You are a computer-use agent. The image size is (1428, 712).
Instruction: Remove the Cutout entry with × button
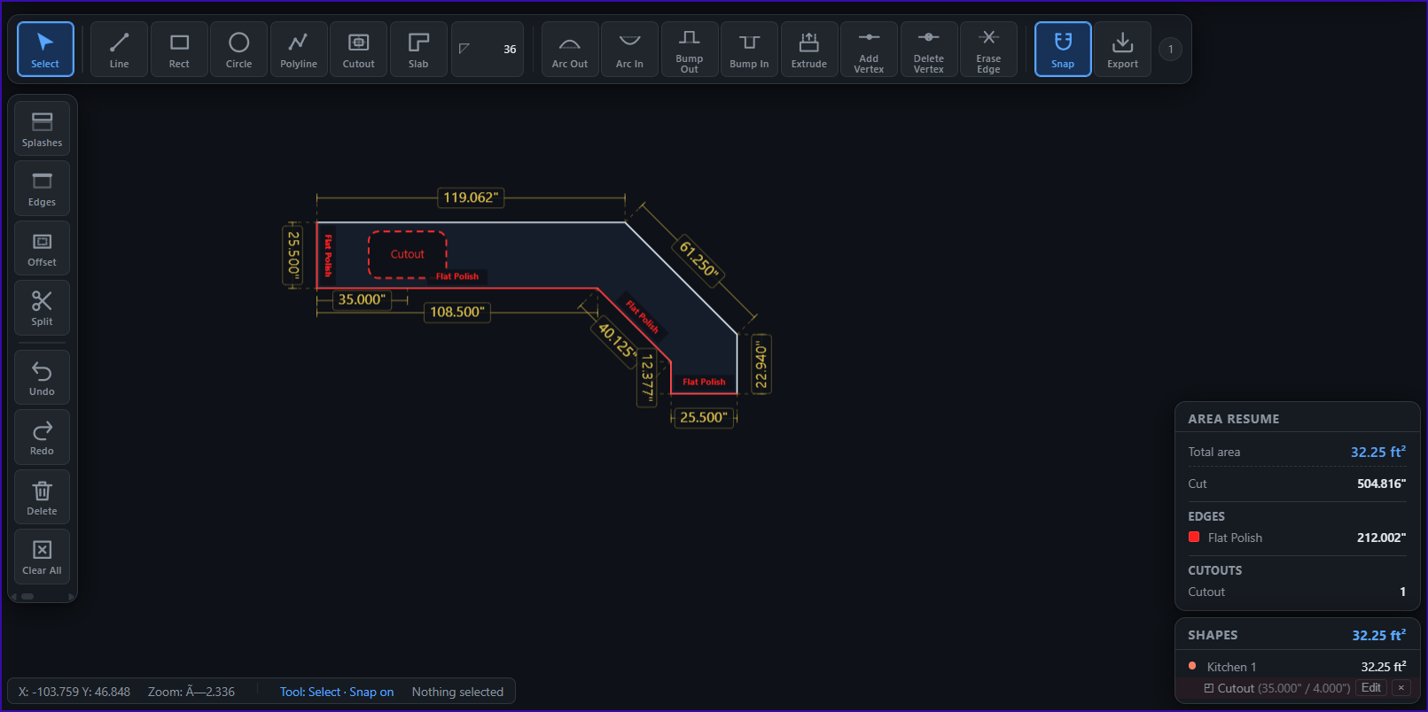(1401, 688)
